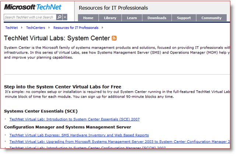
Task: Go to the Downloads tab
Action: 157,18
